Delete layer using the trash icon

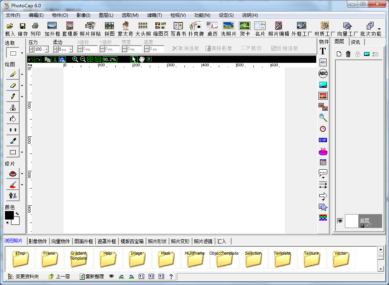pos(348,54)
